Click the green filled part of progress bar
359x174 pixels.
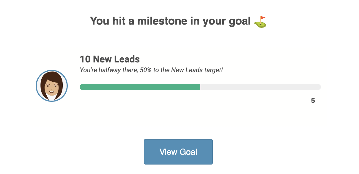pyautogui.click(x=140, y=87)
